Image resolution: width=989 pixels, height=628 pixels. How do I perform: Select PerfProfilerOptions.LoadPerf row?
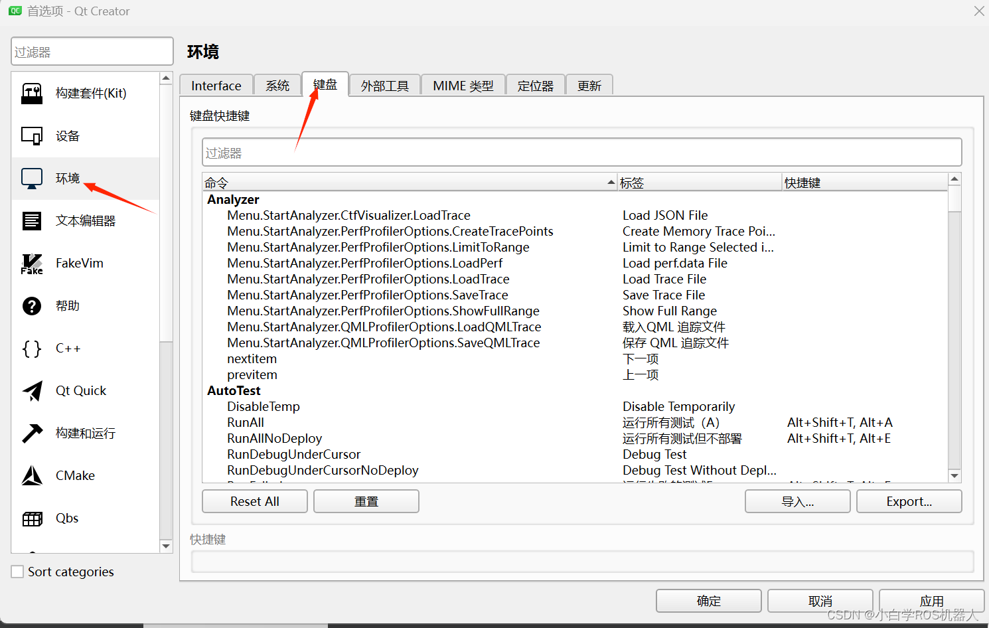[575, 263]
